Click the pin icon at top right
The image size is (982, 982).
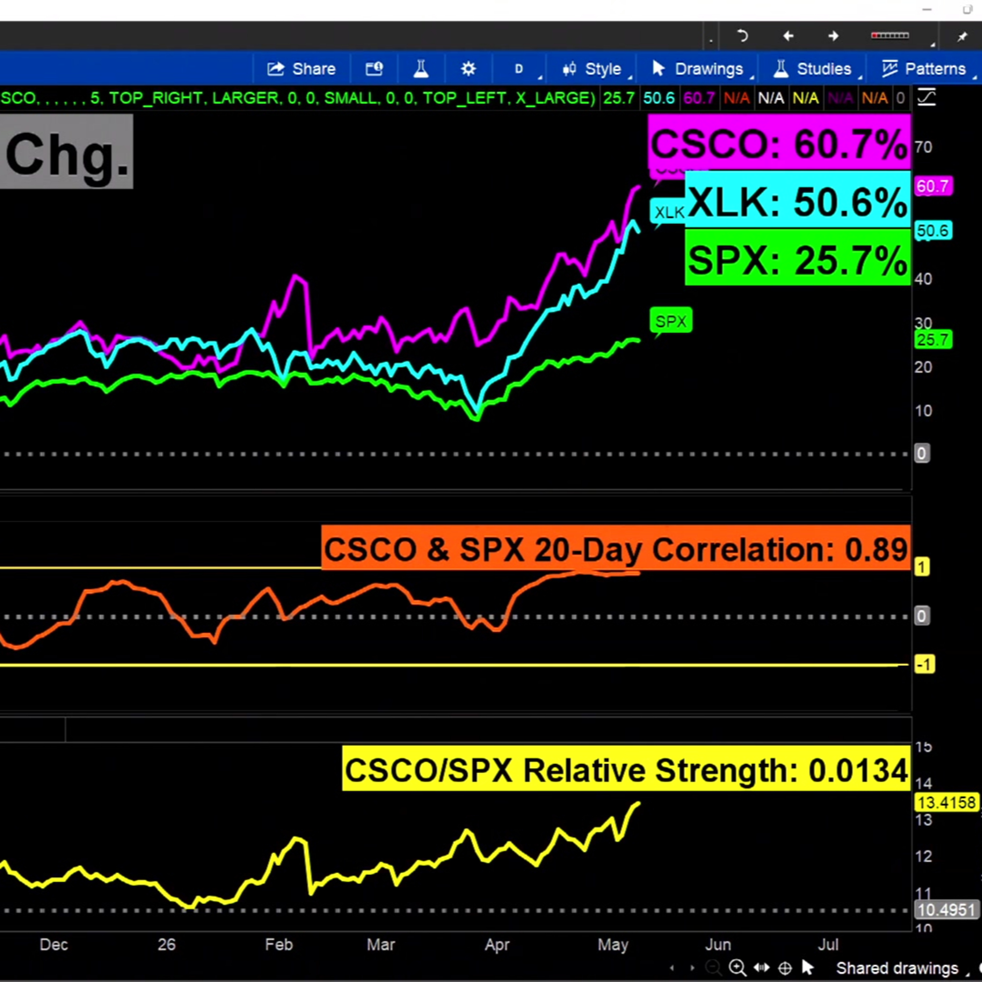pyautogui.click(x=962, y=36)
